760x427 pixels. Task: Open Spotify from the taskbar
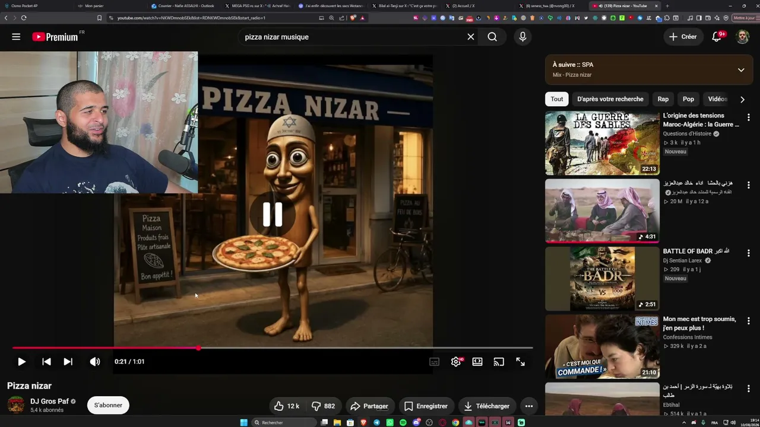coord(403,422)
